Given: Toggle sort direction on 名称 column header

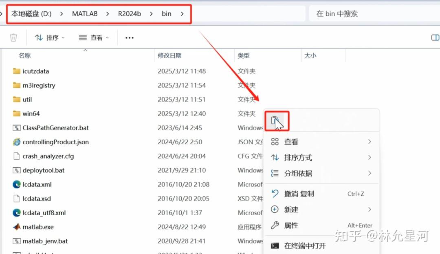Looking at the screenshot, I should (x=24, y=55).
